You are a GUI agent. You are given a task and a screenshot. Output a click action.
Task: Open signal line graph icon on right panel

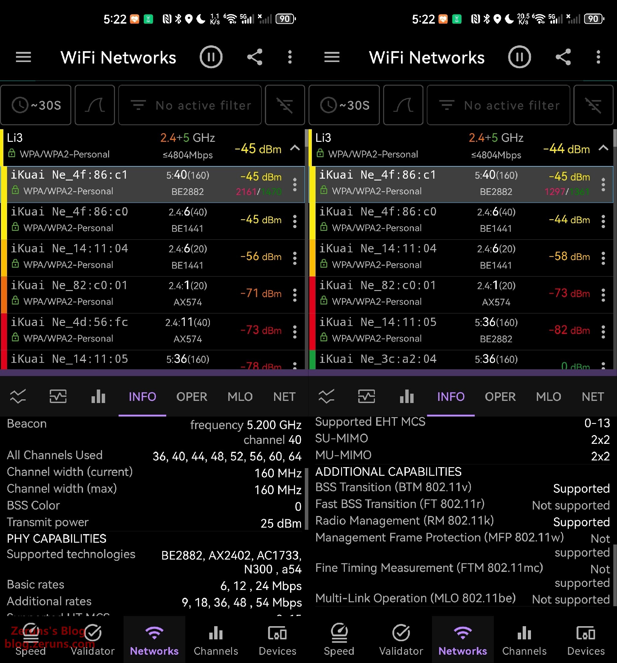pos(326,397)
